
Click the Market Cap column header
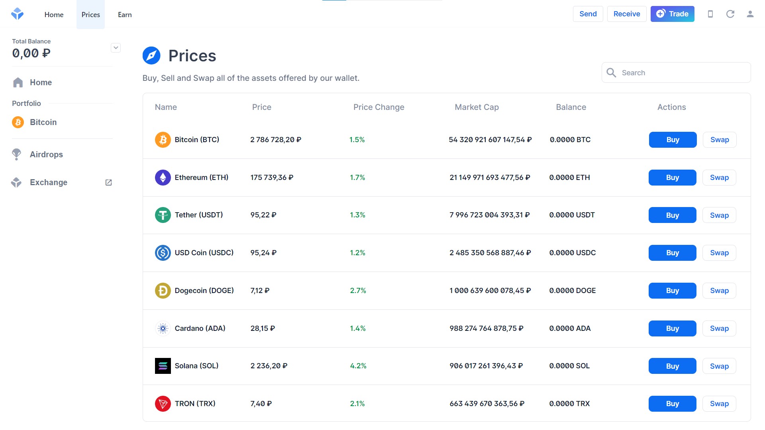477,107
